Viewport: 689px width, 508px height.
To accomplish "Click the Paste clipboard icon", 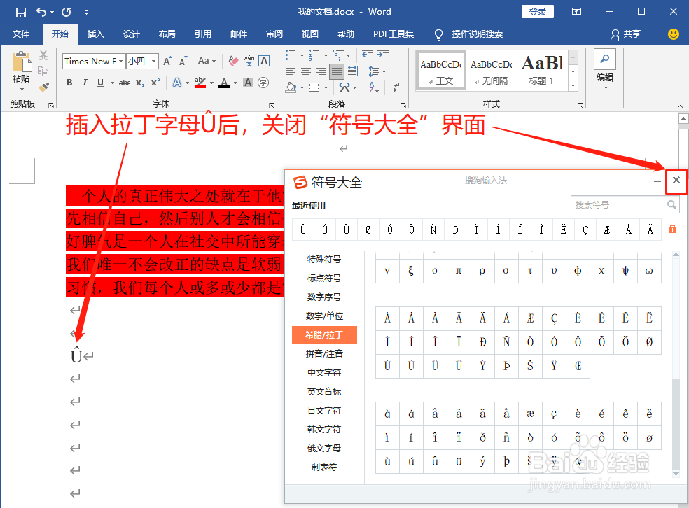I will (x=21, y=62).
